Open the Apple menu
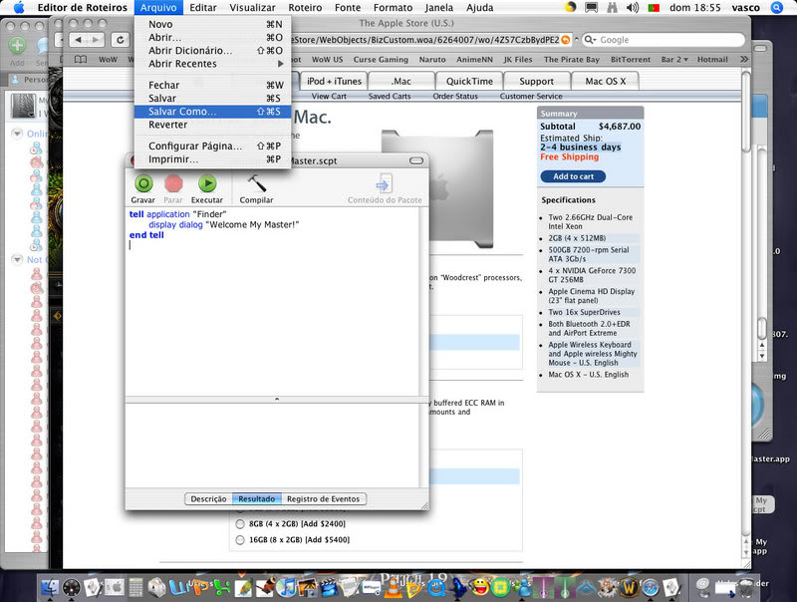The width and height of the screenshot is (797, 602). (18, 8)
